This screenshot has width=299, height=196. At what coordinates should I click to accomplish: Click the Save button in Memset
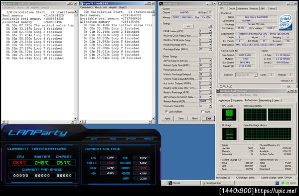click(x=181, y=118)
